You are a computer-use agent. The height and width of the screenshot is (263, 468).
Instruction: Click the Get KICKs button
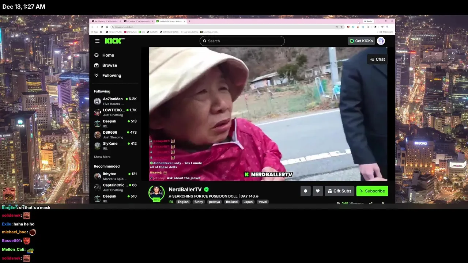[x=361, y=41]
